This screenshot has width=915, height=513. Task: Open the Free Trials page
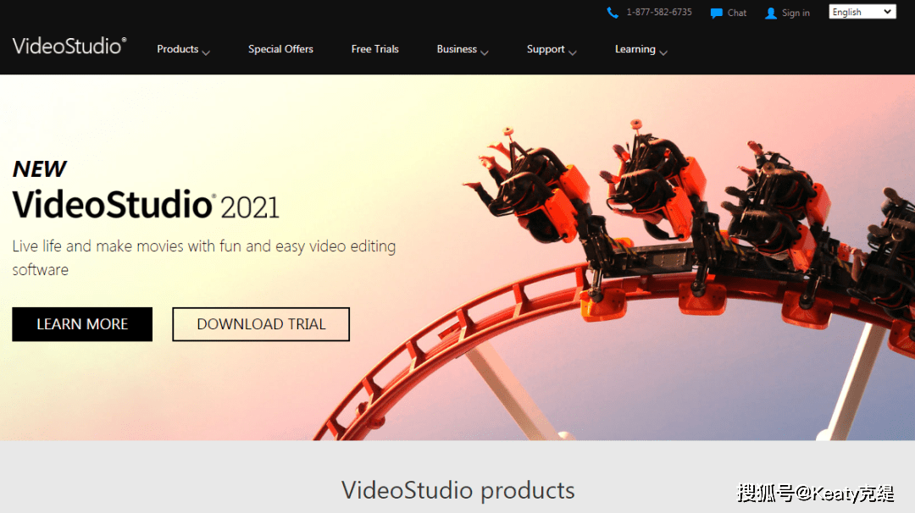(375, 49)
